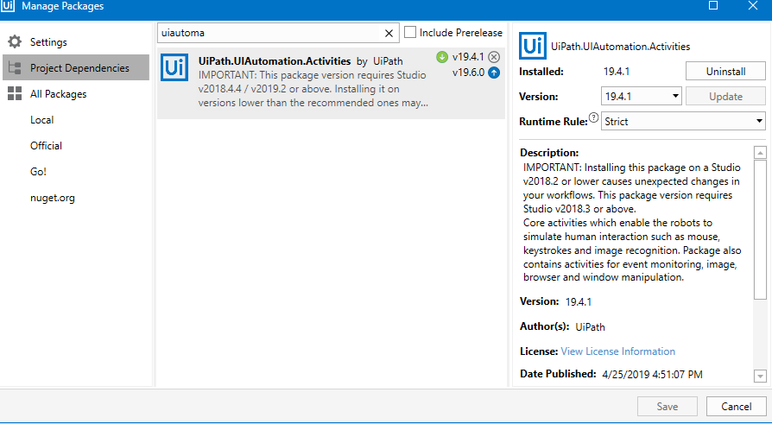Open the Version 19.4.1 dropdown
772x424 pixels.
[641, 97]
